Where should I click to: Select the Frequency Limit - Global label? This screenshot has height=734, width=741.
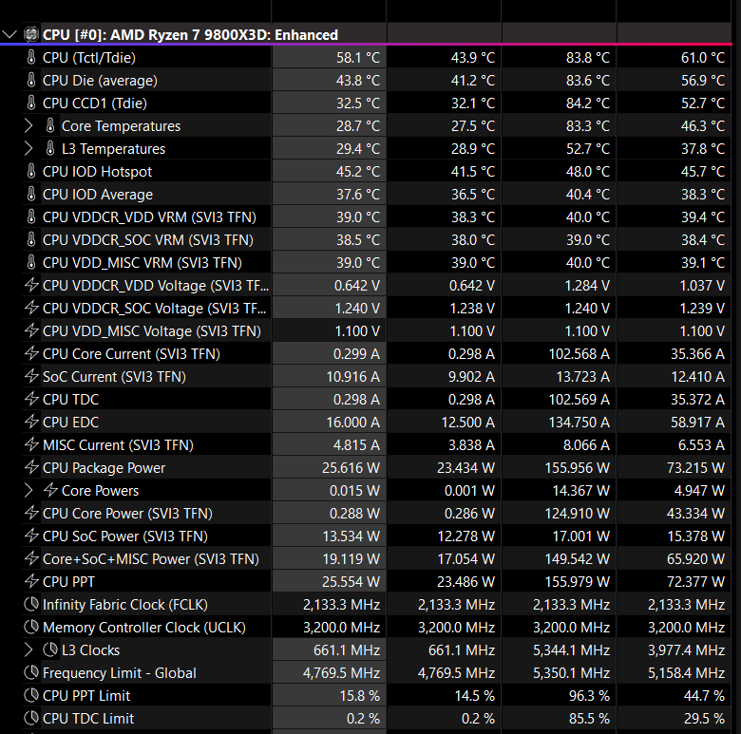[x=119, y=672]
